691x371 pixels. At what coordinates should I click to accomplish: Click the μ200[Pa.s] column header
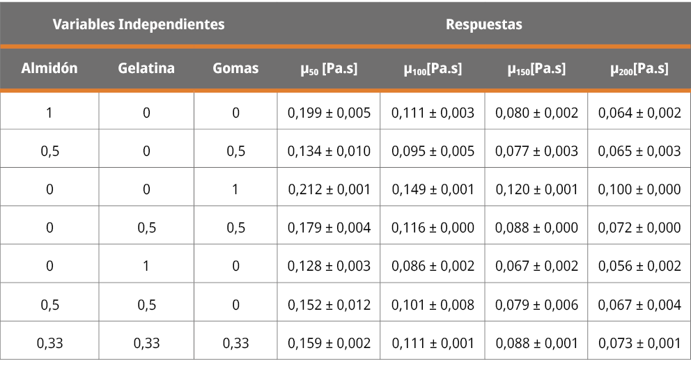coord(639,69)
